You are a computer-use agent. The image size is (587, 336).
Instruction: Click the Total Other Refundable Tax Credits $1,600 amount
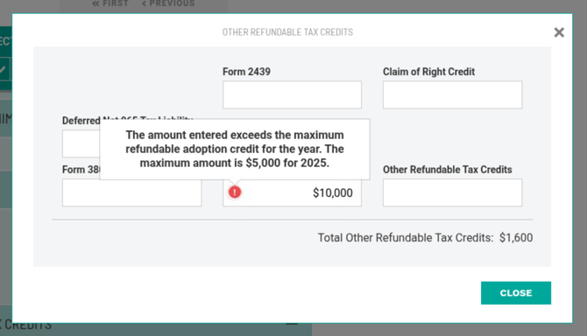pos(516,238)
